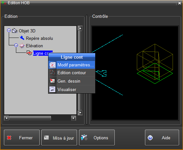
Task: Click the Fermer button
Action: [22, 138]
